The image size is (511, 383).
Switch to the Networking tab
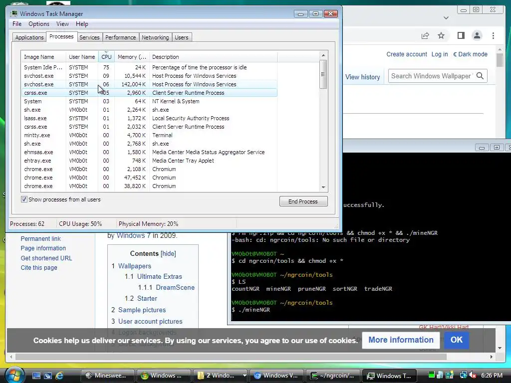click(x=155, y=37)
